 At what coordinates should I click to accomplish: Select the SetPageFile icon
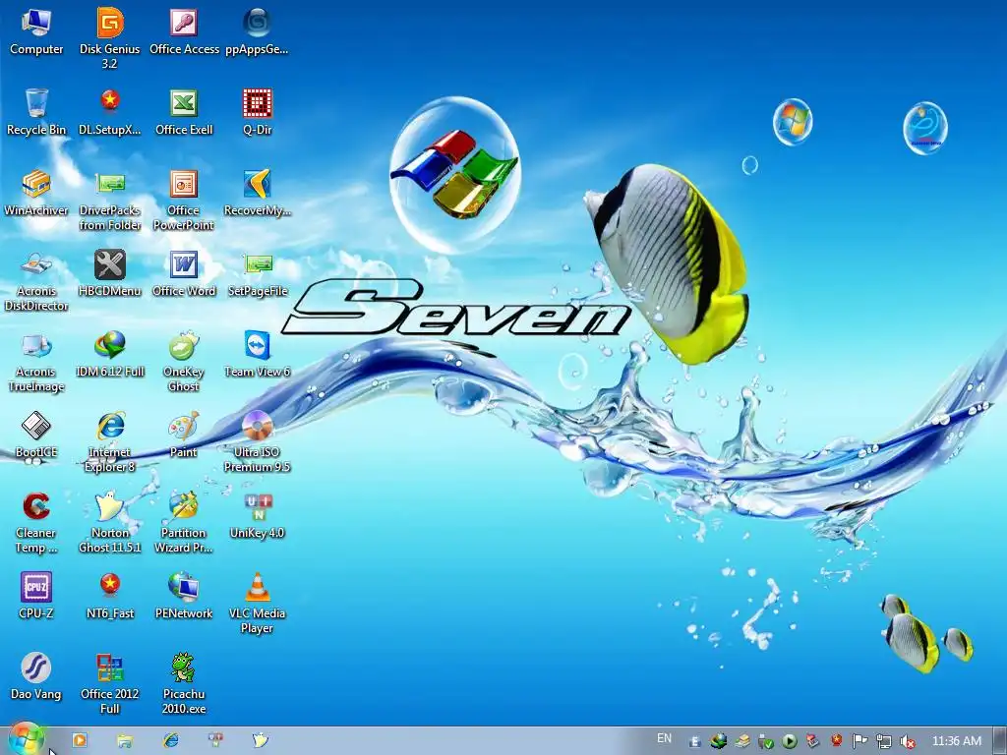[x=257, y=274]
